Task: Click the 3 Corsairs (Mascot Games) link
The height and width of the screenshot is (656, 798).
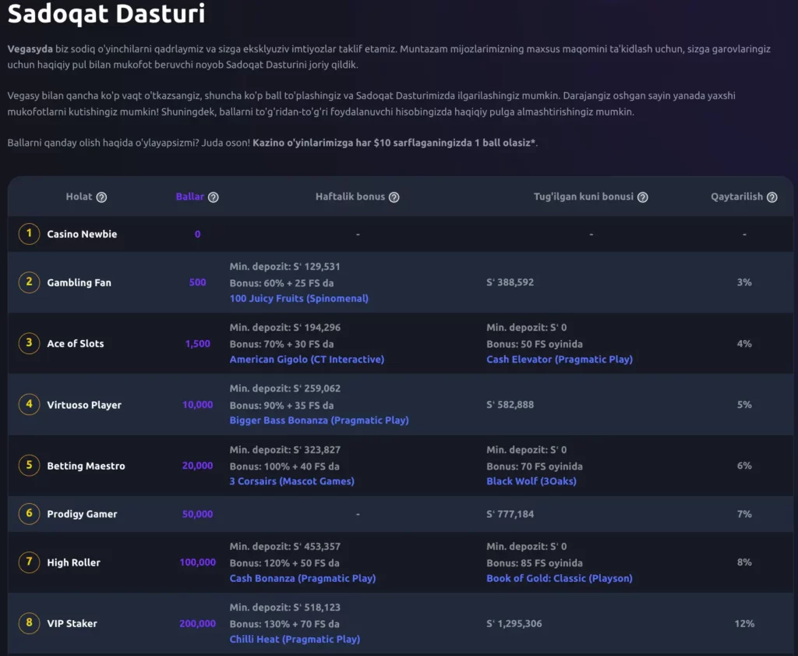Action: click(x=291, y=481)
